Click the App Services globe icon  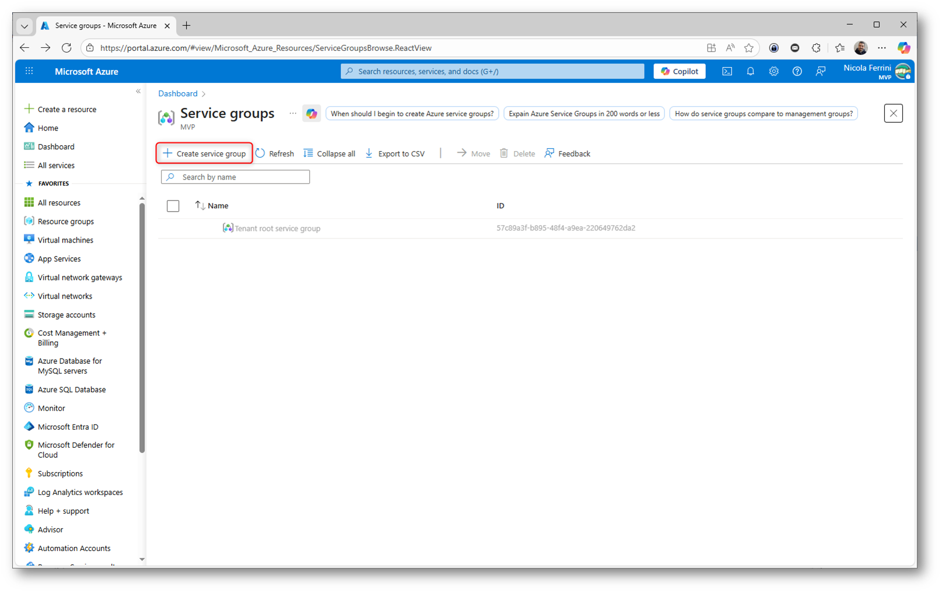point(29,258)
